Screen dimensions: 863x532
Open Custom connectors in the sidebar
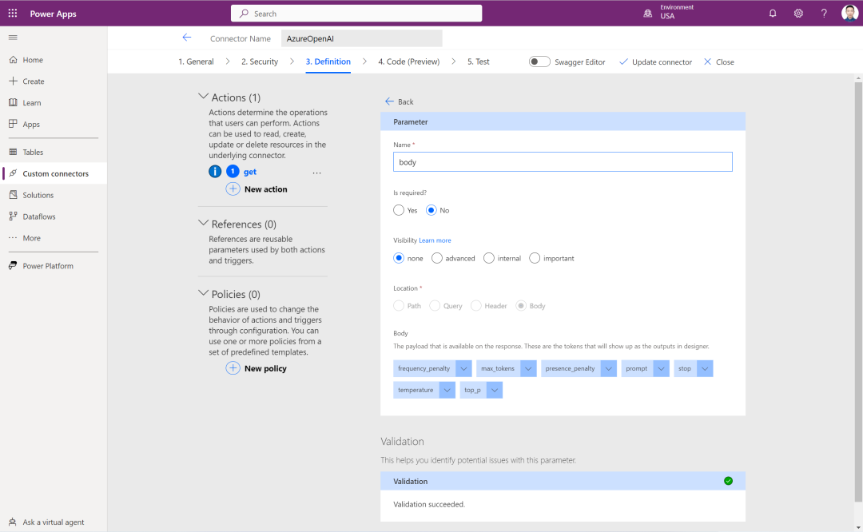point(54,173)
